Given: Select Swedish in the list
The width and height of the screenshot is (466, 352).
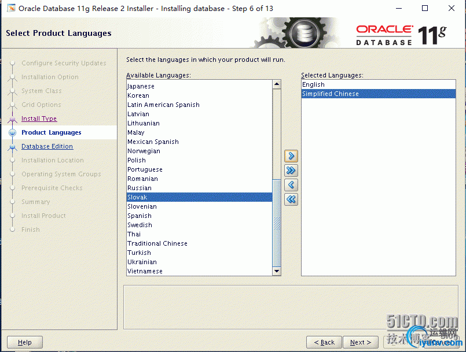Looking at the screenshot, I should tap(199, 225).
